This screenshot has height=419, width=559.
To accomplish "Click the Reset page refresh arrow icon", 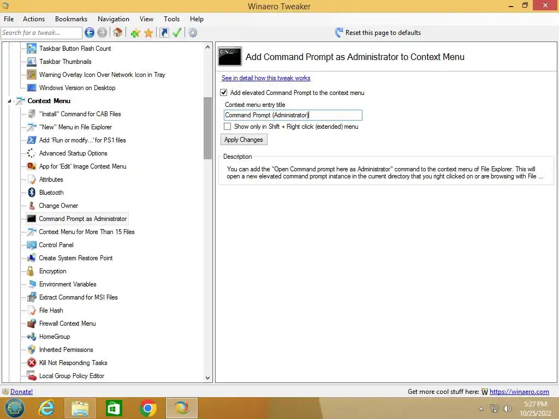I will [x=338, y=33].
